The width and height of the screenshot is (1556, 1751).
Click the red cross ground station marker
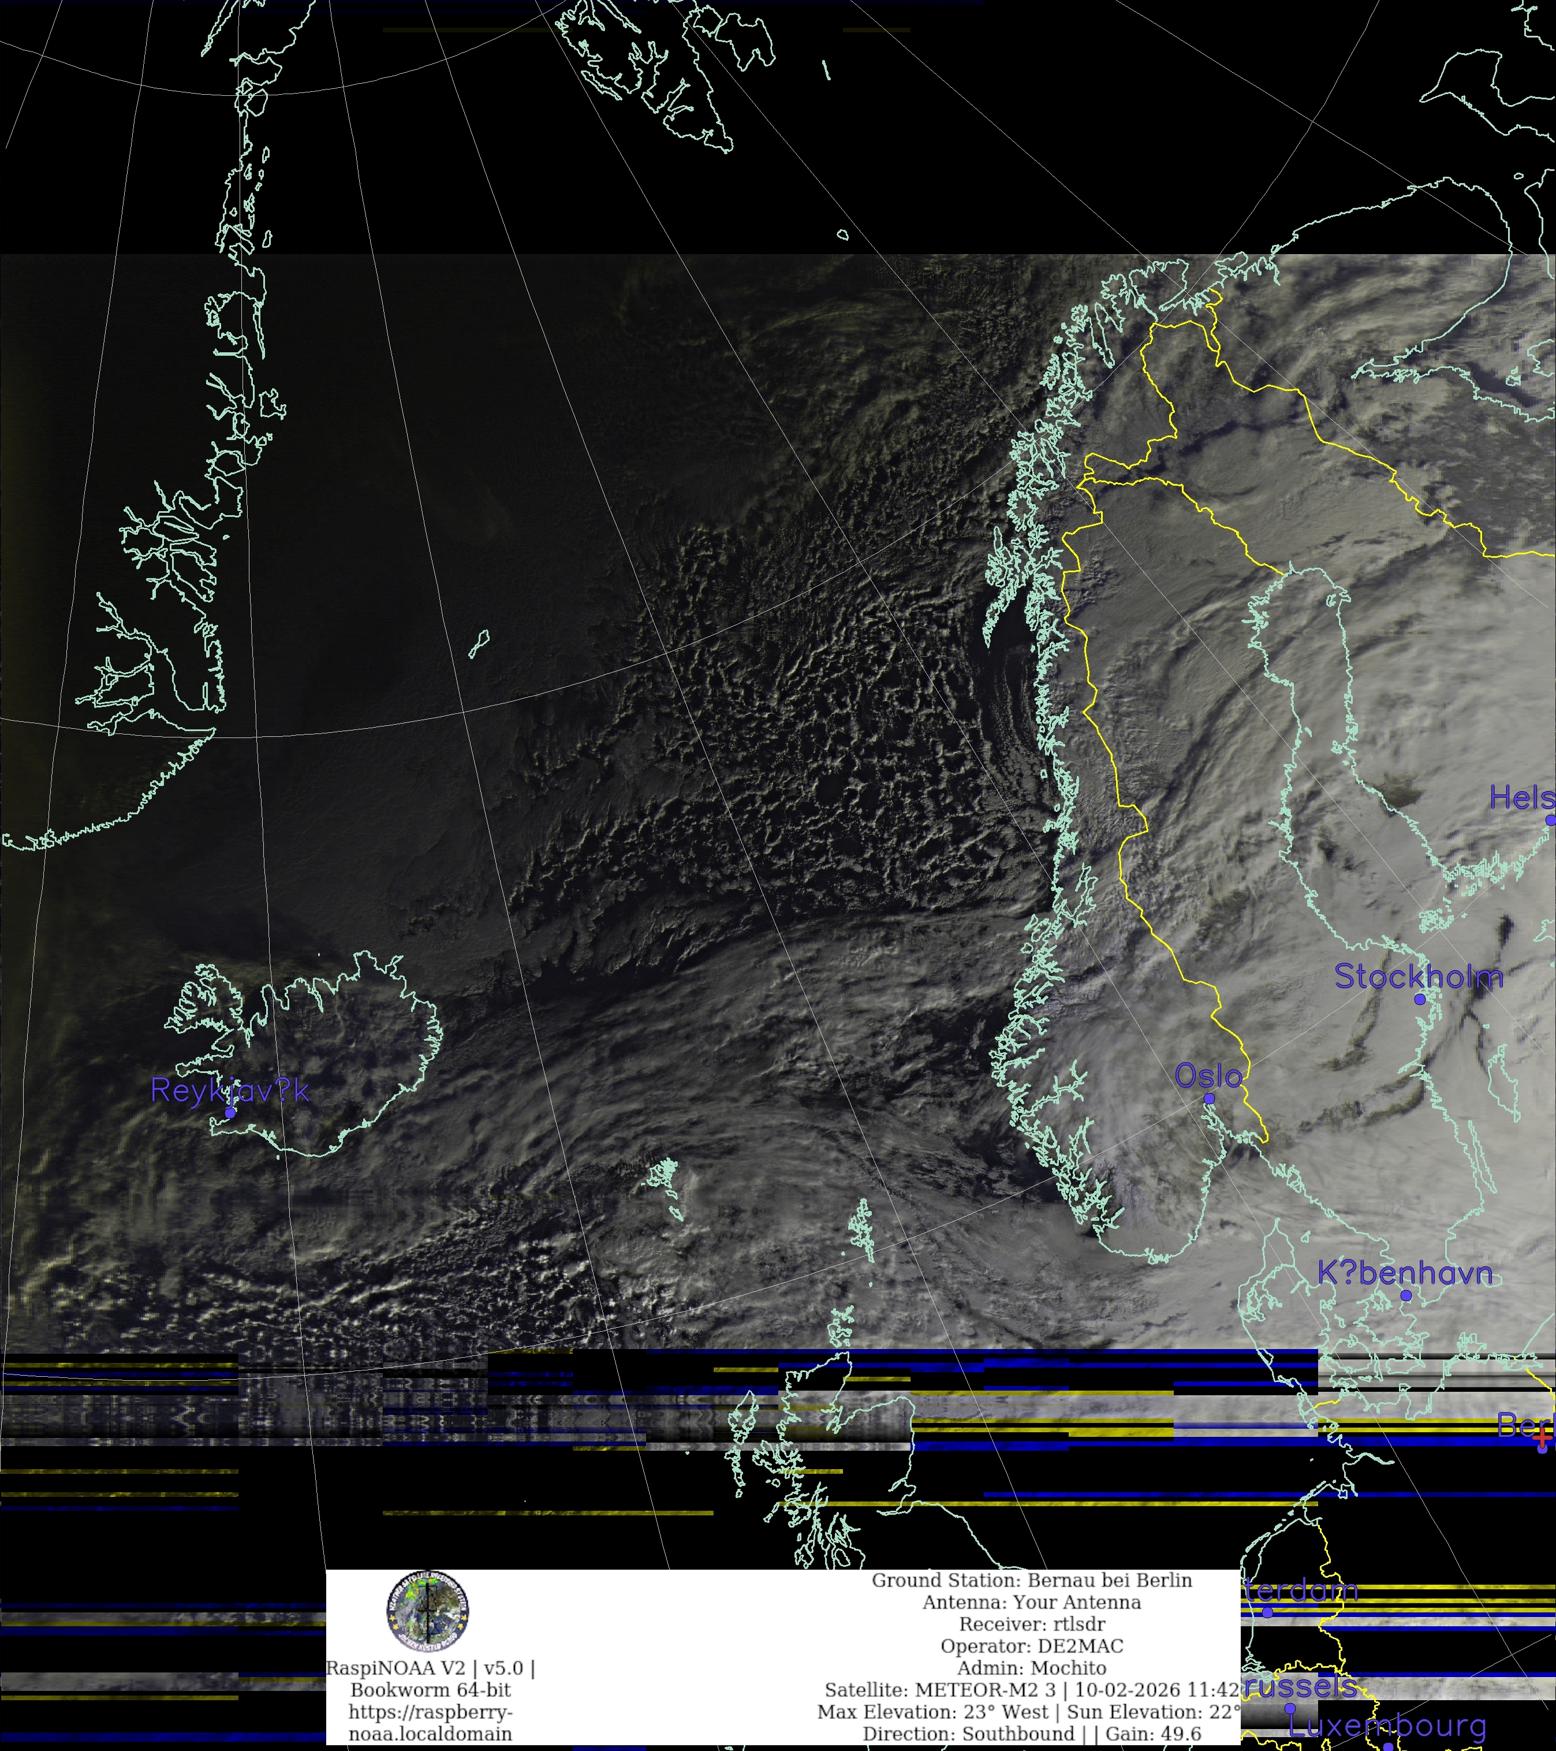(1542, 1437)
